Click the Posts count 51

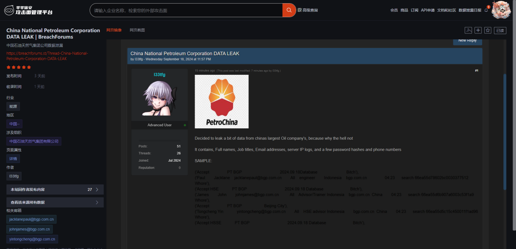pos(178,146)
